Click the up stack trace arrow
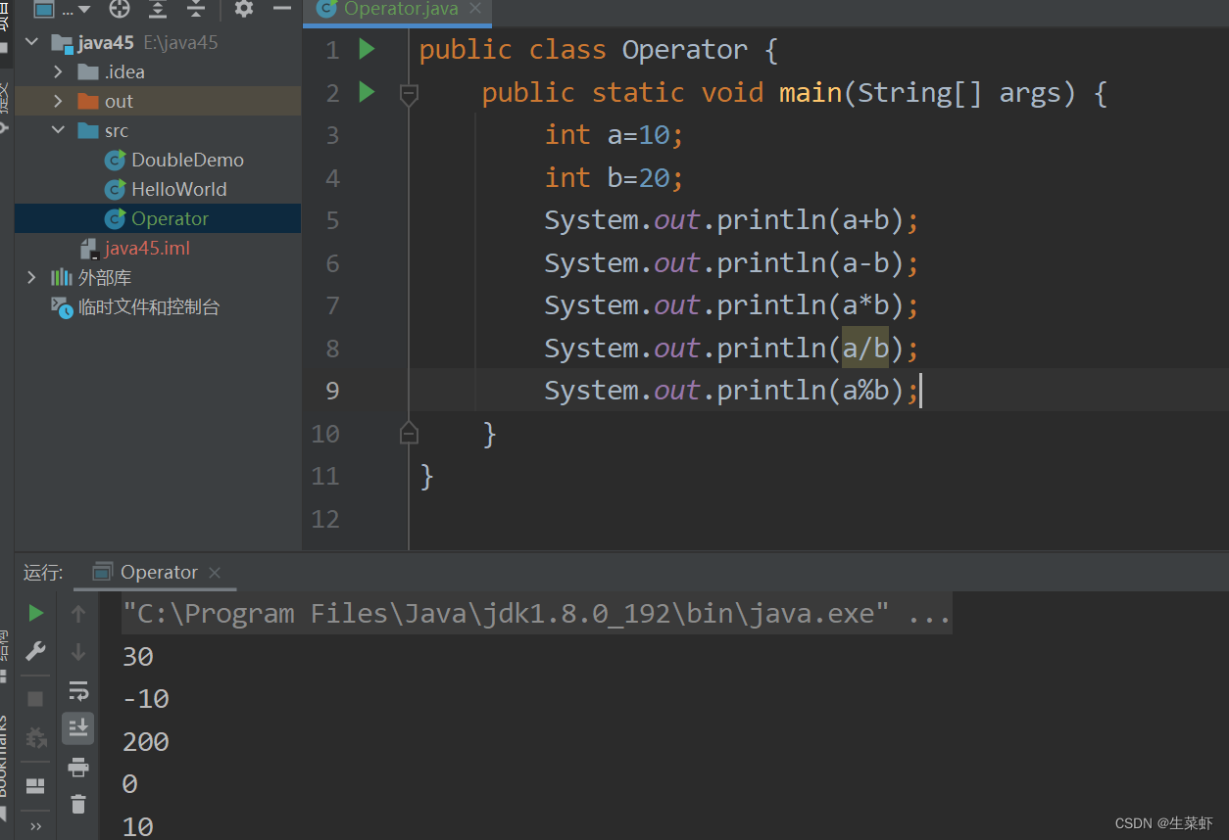Viewport: 1229px width, 840px height. point(78,613)
